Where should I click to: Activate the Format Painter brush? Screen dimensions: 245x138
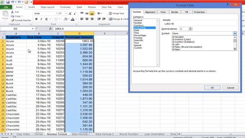[x=13, y=20]
